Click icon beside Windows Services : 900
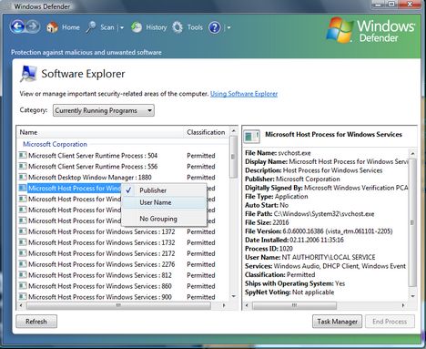 click(23, 297)
